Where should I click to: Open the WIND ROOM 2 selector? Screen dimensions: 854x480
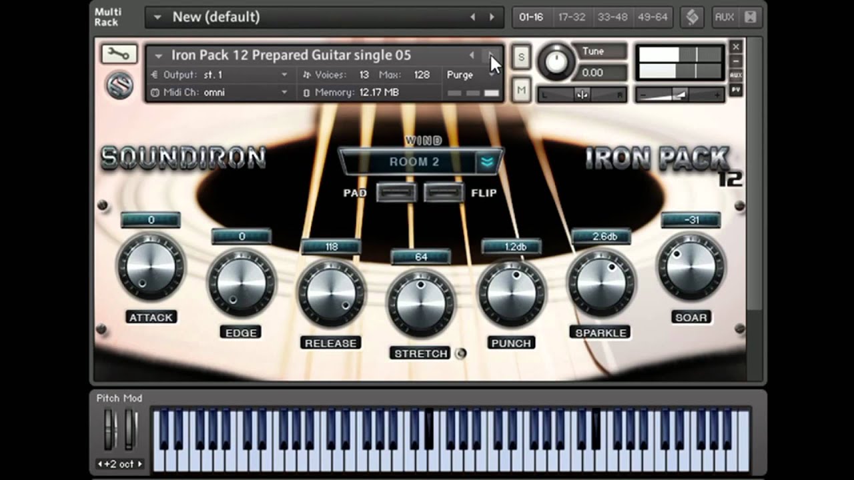420,162
